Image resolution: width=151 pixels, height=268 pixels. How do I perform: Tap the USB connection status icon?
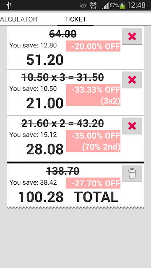[8, 5]
